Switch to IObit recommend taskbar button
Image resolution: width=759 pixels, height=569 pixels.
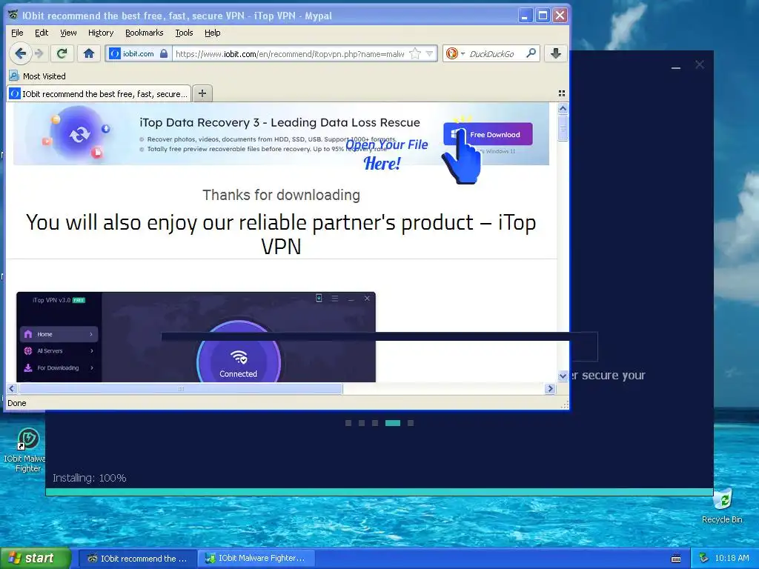click(x=137, y=559)
